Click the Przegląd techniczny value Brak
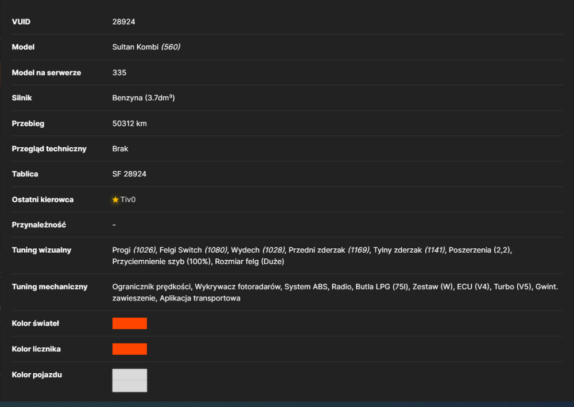 120,149
